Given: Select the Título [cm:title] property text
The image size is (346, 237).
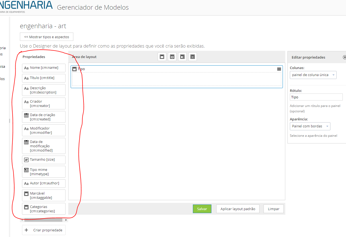Looking at the screenshot, I should [x=42, y=78].
